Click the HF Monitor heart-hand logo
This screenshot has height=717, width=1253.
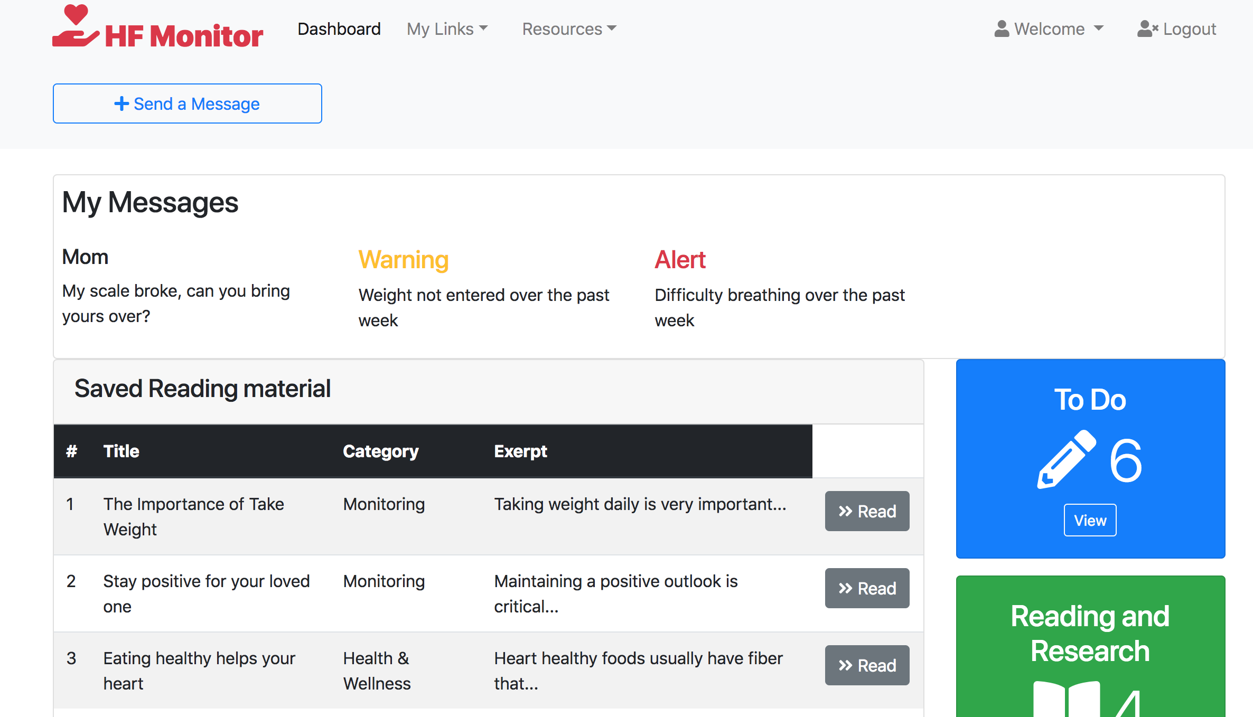pos(76,26)
